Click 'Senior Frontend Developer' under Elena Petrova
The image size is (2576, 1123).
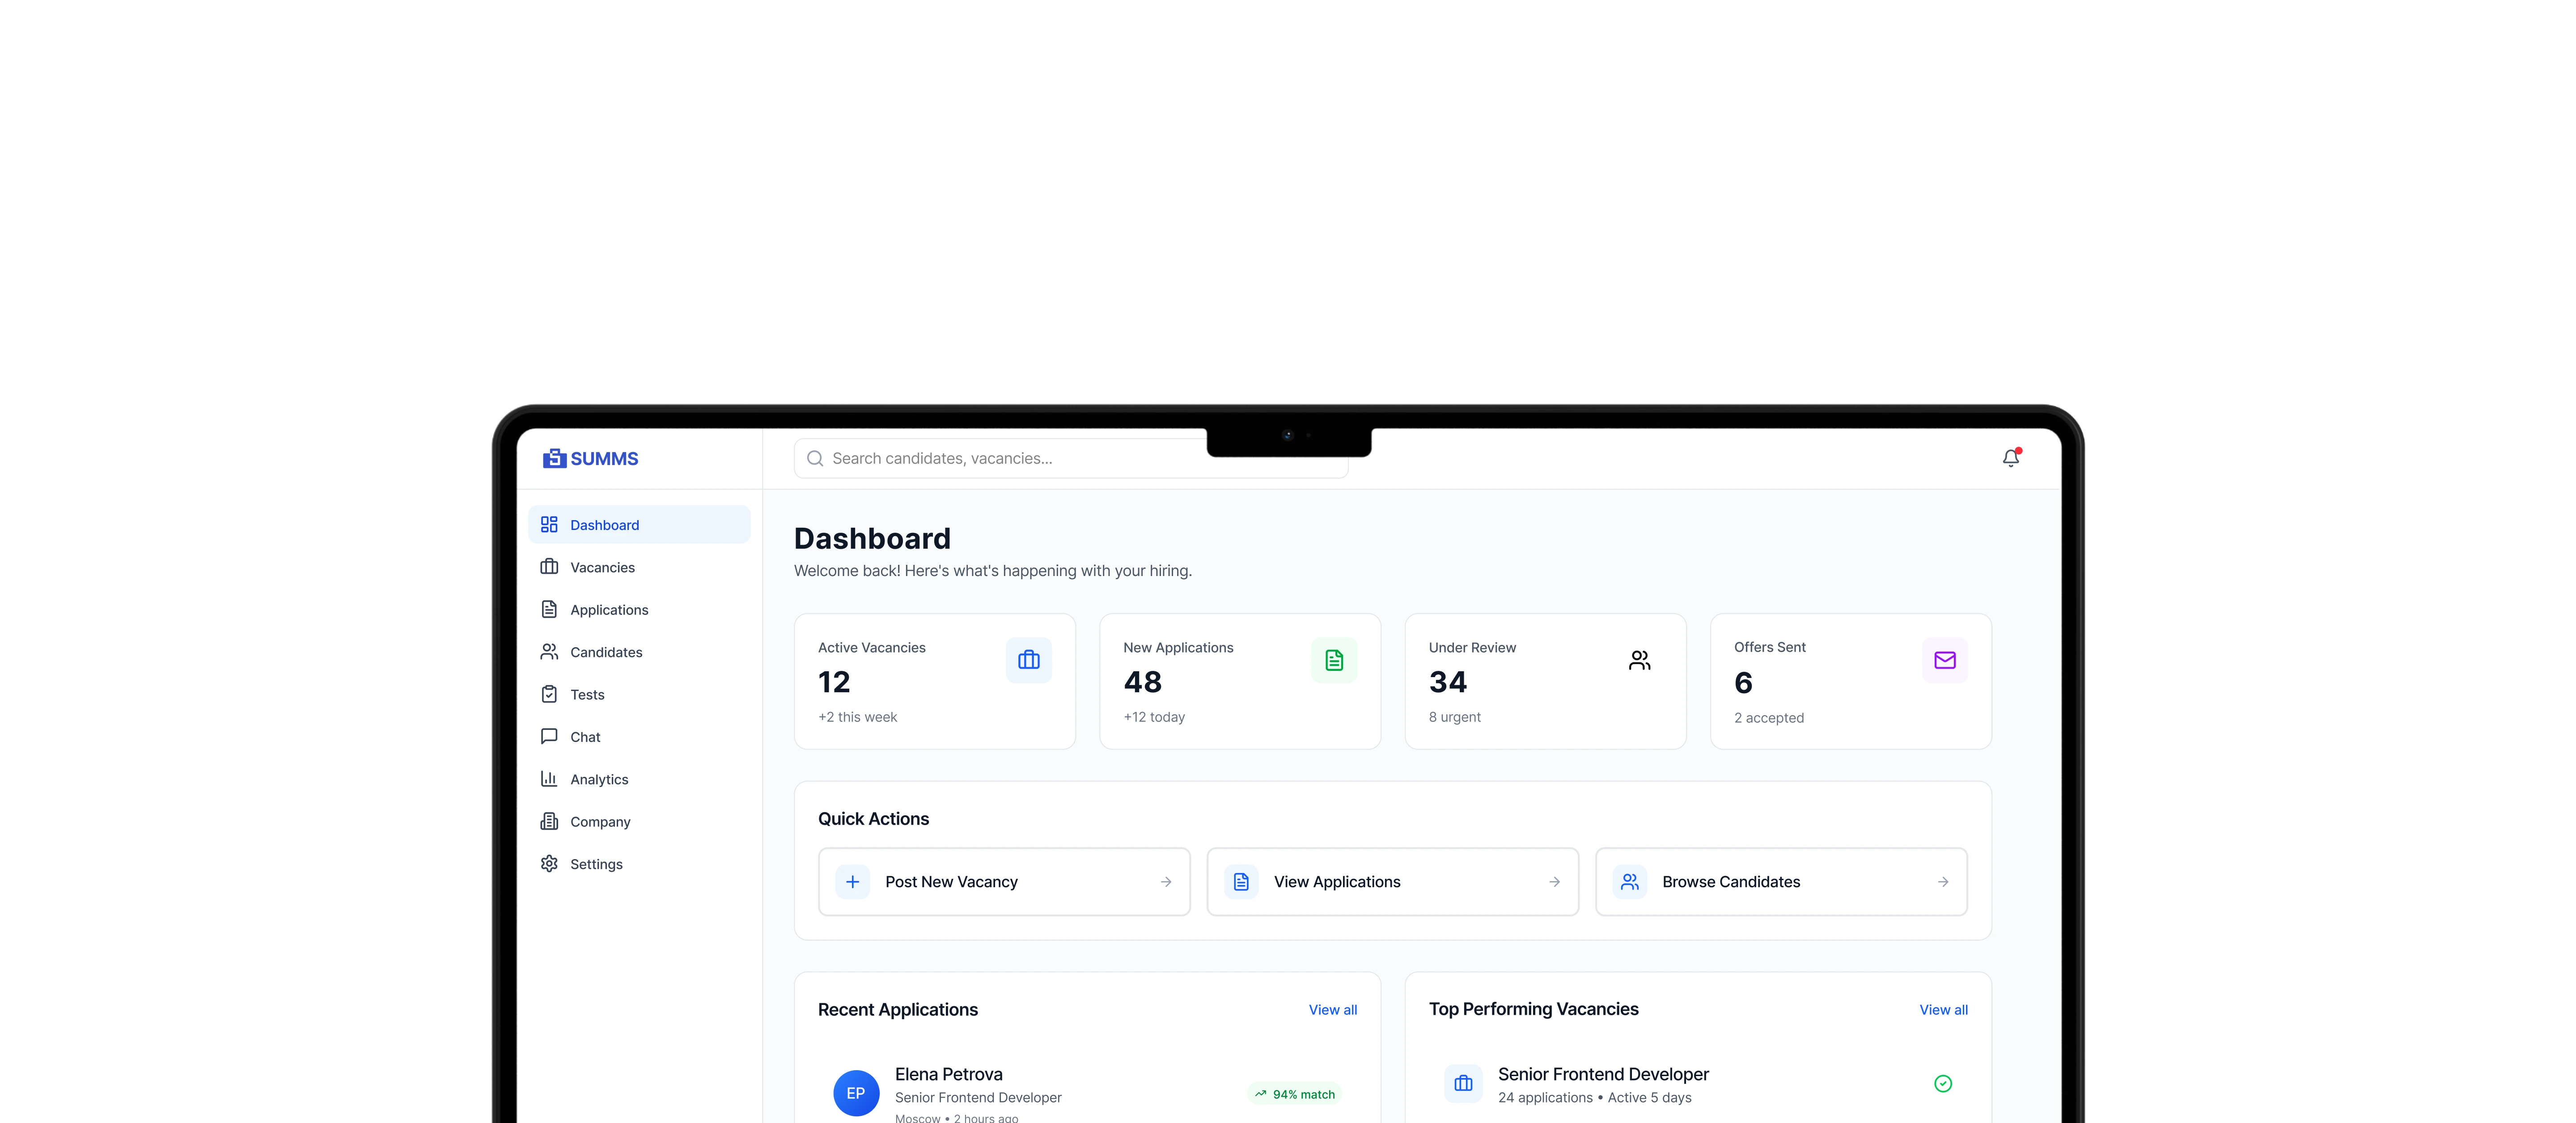(978, 1098)
